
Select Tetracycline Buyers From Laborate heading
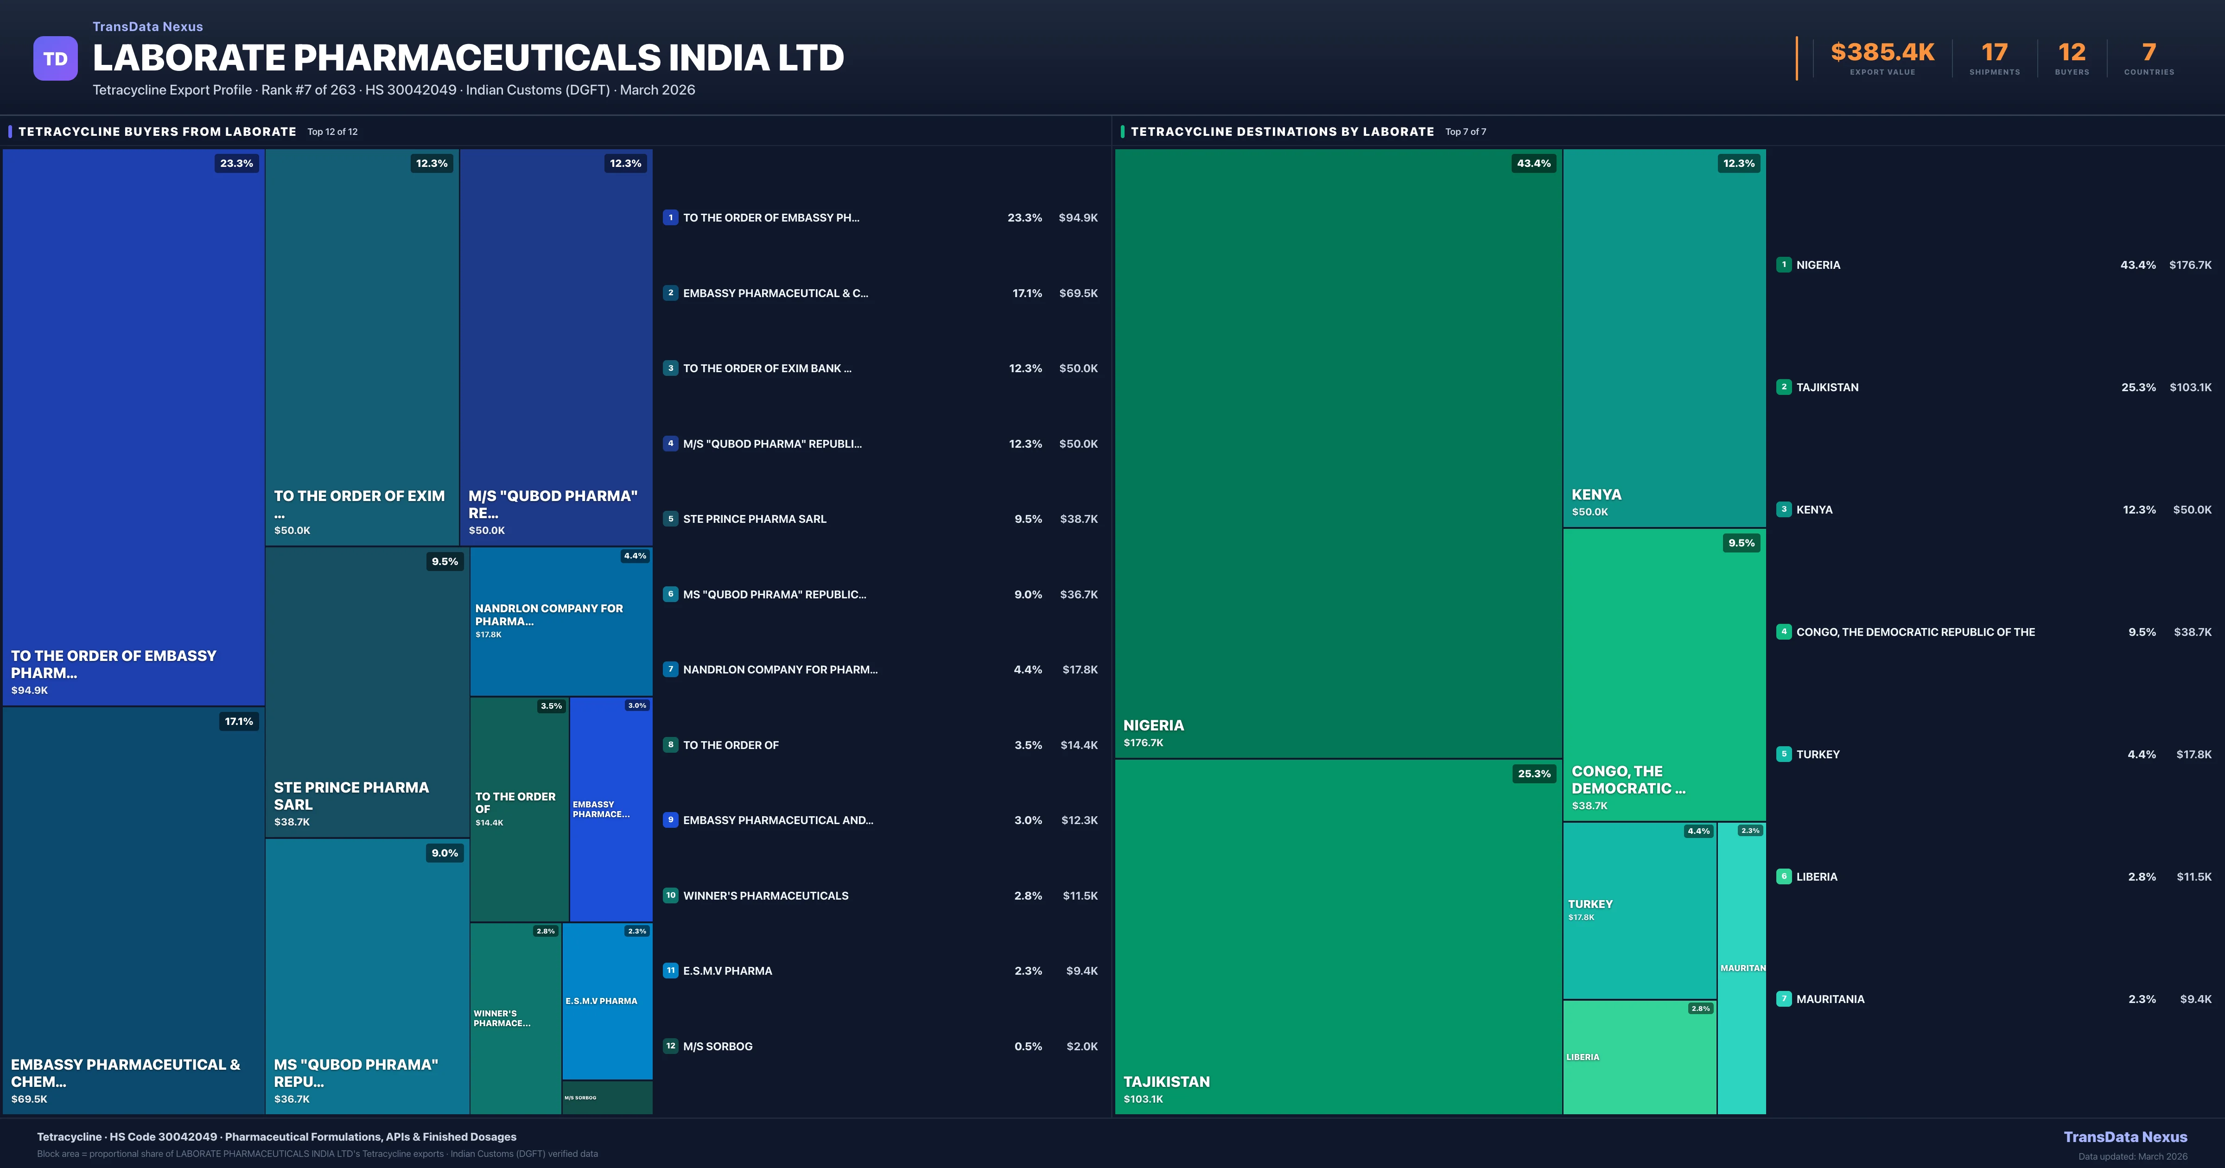[x=157, y=131]
